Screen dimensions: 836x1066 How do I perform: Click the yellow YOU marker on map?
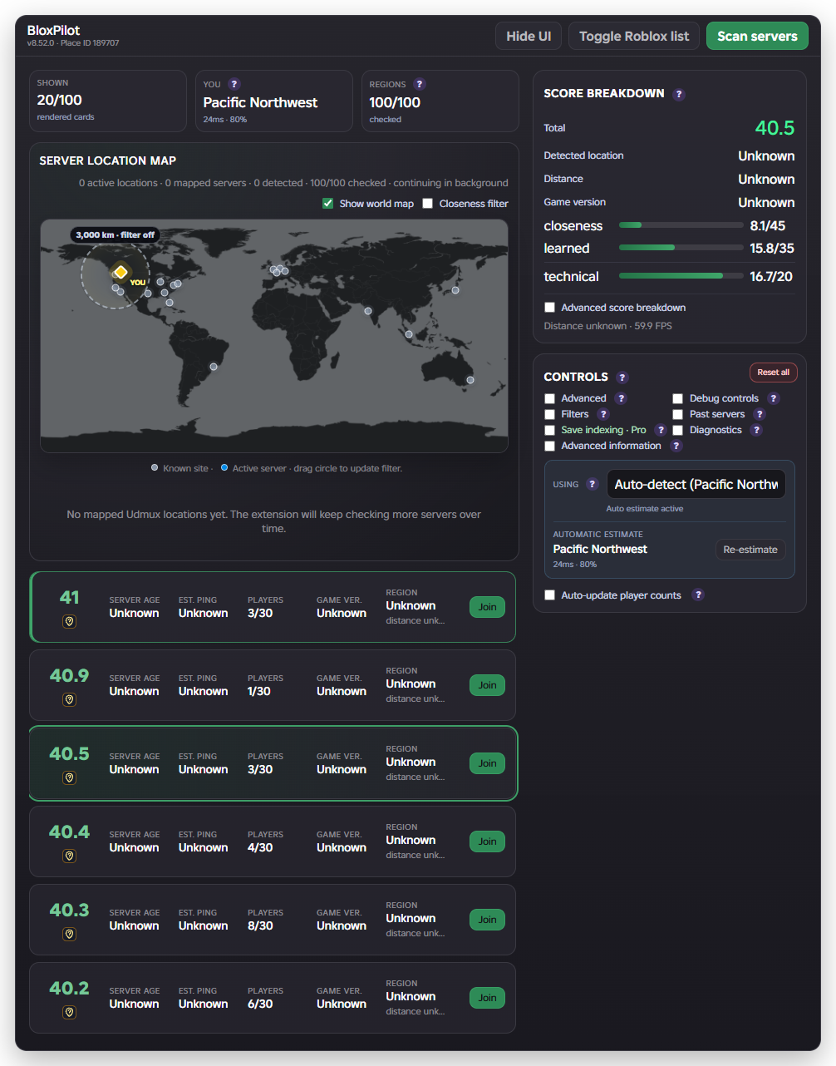(120, 272)
